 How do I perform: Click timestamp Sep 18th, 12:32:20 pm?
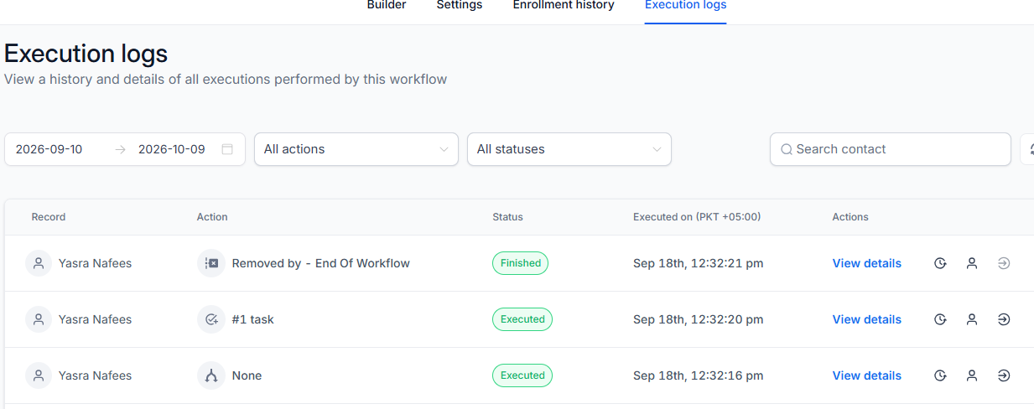(x=699, y=319)
